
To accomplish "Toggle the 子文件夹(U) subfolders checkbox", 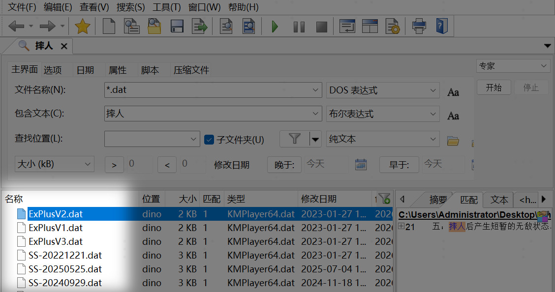I will click(209, 140).
